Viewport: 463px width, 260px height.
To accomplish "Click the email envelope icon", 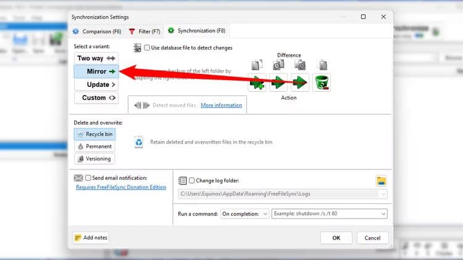I will (78, 178).
